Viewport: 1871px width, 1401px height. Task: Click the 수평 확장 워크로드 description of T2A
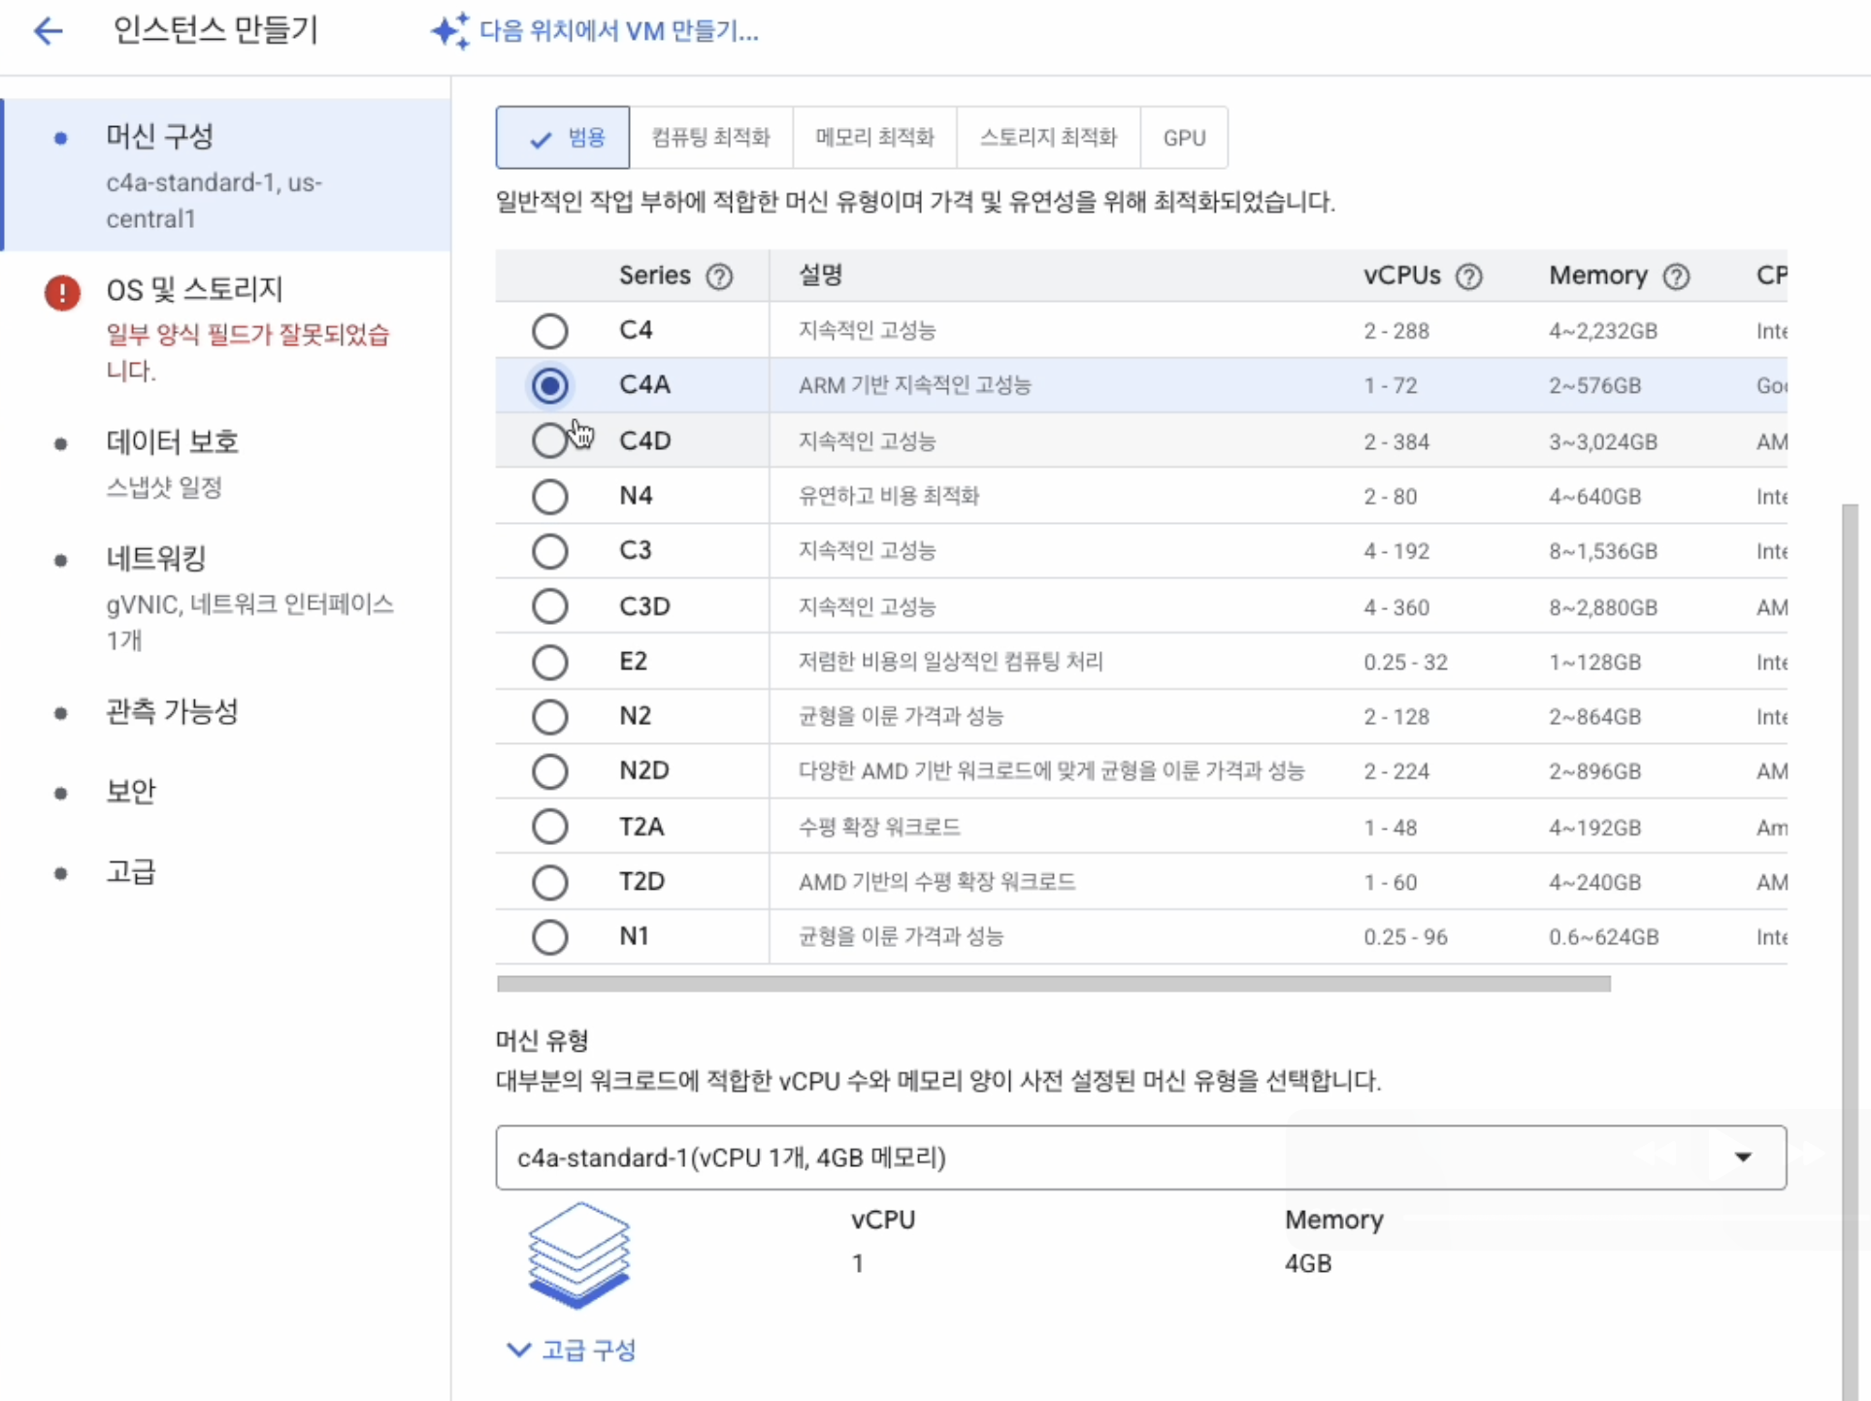coord(879,827)
